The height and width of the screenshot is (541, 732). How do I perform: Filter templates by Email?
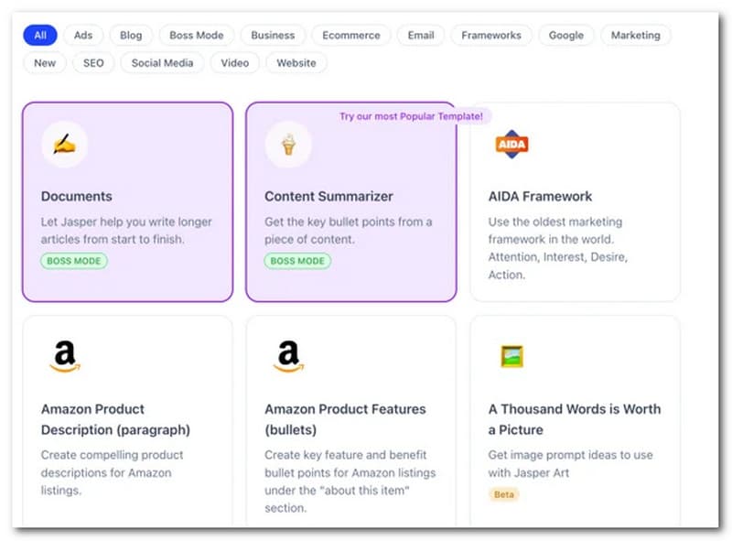(x=421, y=35)
